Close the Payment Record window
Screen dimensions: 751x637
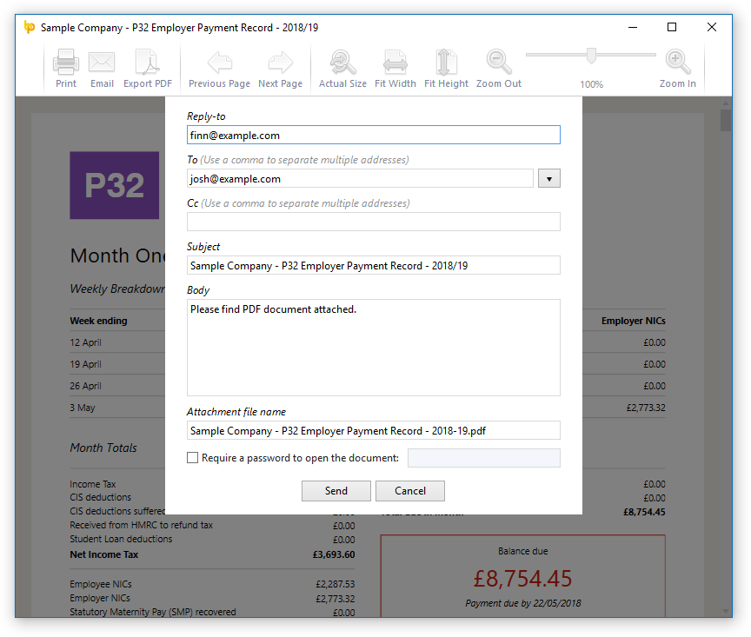tap(712, 27)
